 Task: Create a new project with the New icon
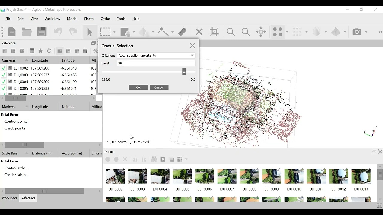[12, 32]
